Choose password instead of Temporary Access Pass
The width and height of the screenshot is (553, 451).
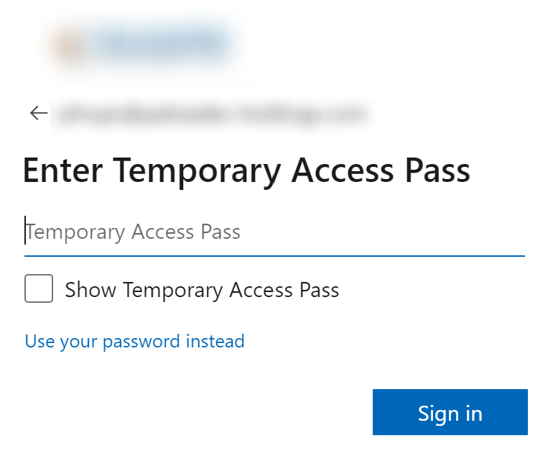[x=134, y=342]
